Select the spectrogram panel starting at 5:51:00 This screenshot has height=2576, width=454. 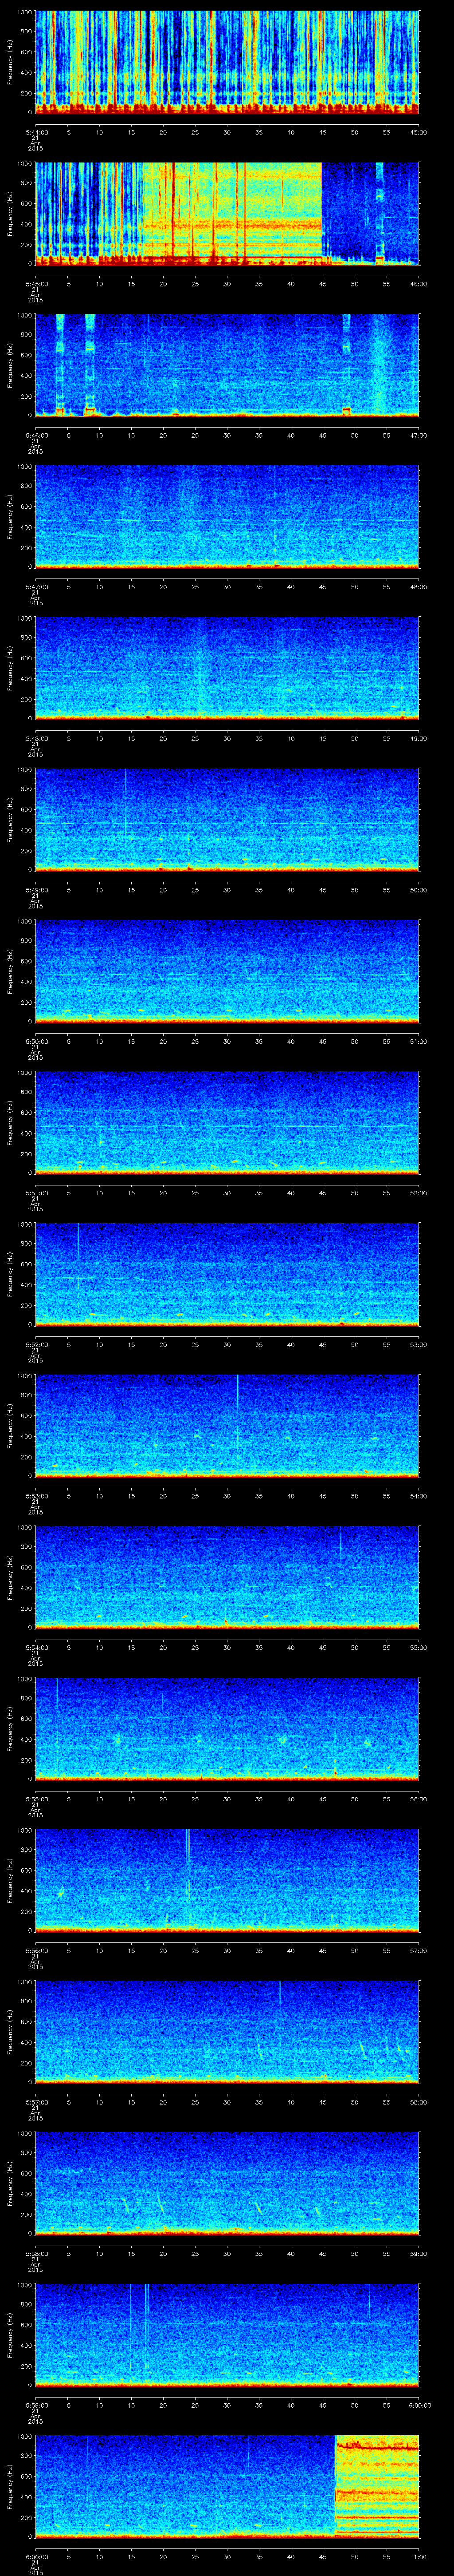227,1123
